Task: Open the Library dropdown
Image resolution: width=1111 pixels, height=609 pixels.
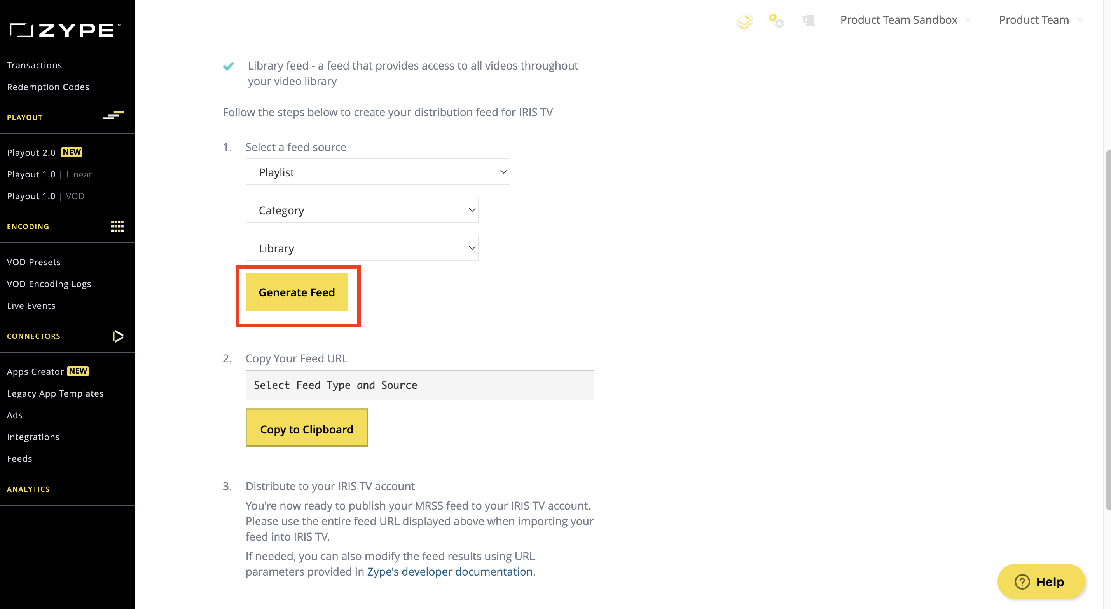Action: [362, 248]
